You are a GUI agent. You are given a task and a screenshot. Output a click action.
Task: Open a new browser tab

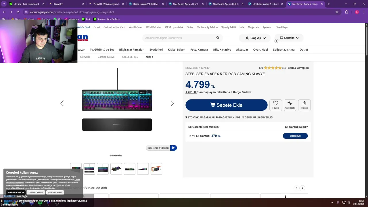point(329,4)
